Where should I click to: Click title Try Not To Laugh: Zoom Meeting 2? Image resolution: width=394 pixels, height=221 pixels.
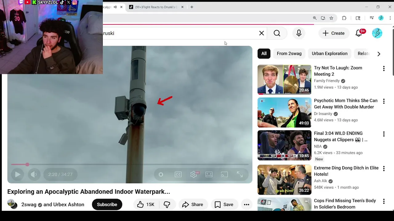(338, 71)
